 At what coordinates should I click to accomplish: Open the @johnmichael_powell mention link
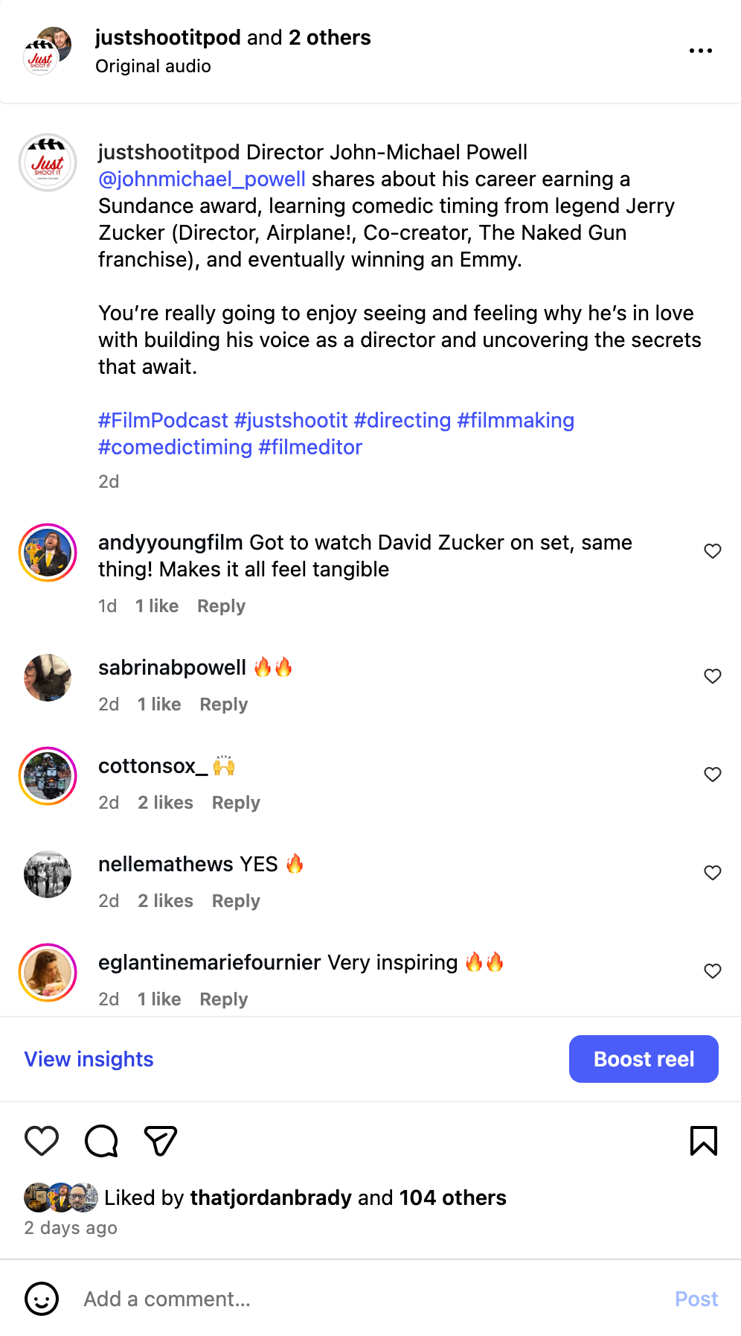202,179
